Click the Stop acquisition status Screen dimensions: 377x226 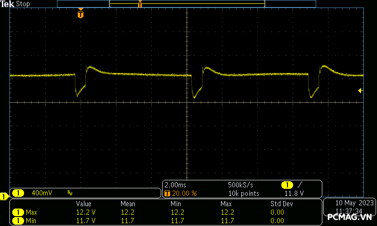tap(23, 4)
